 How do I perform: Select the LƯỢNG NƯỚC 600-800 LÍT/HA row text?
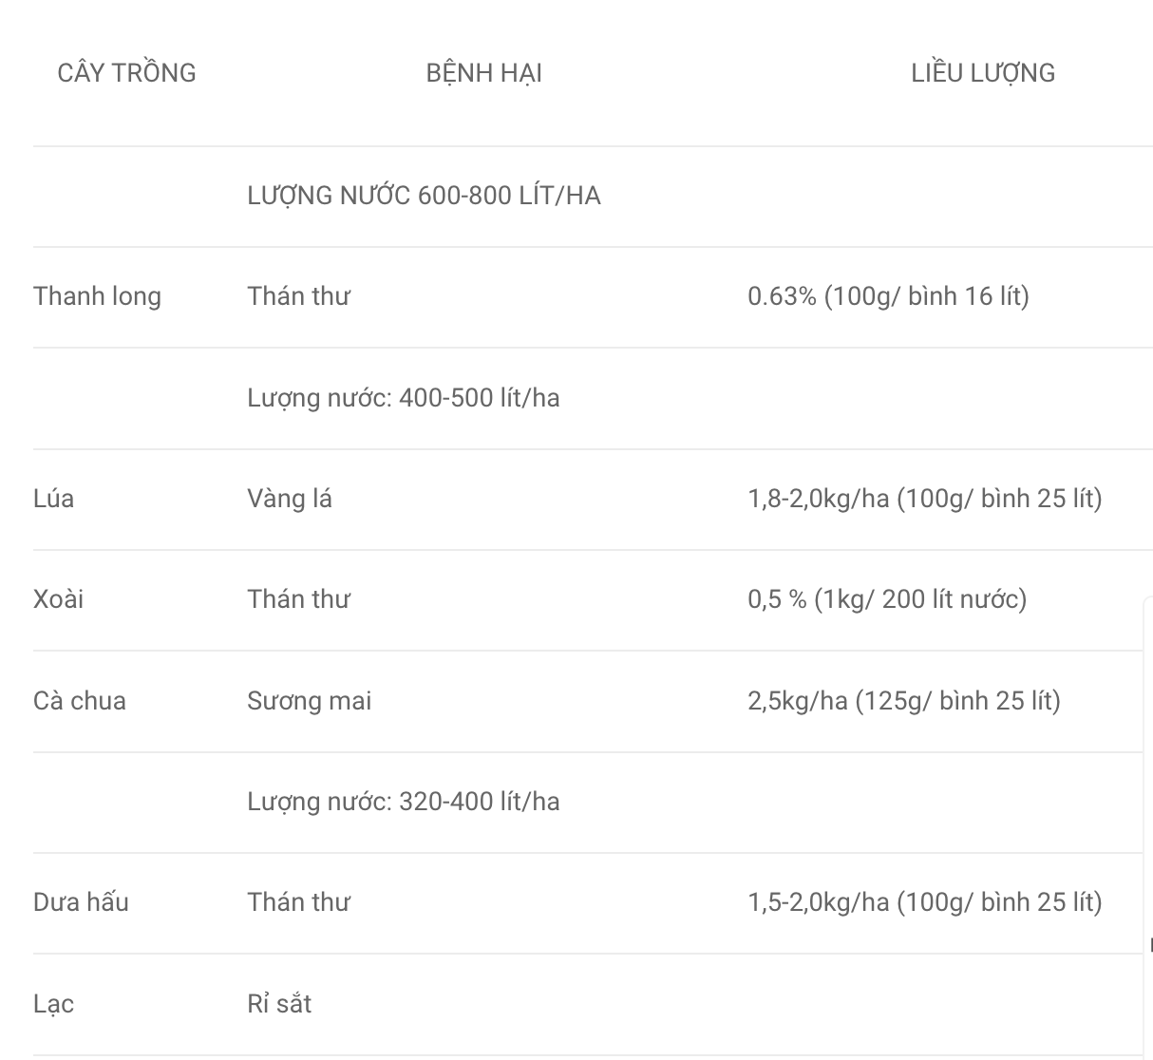pyautogui.click(x=424, y=196)
